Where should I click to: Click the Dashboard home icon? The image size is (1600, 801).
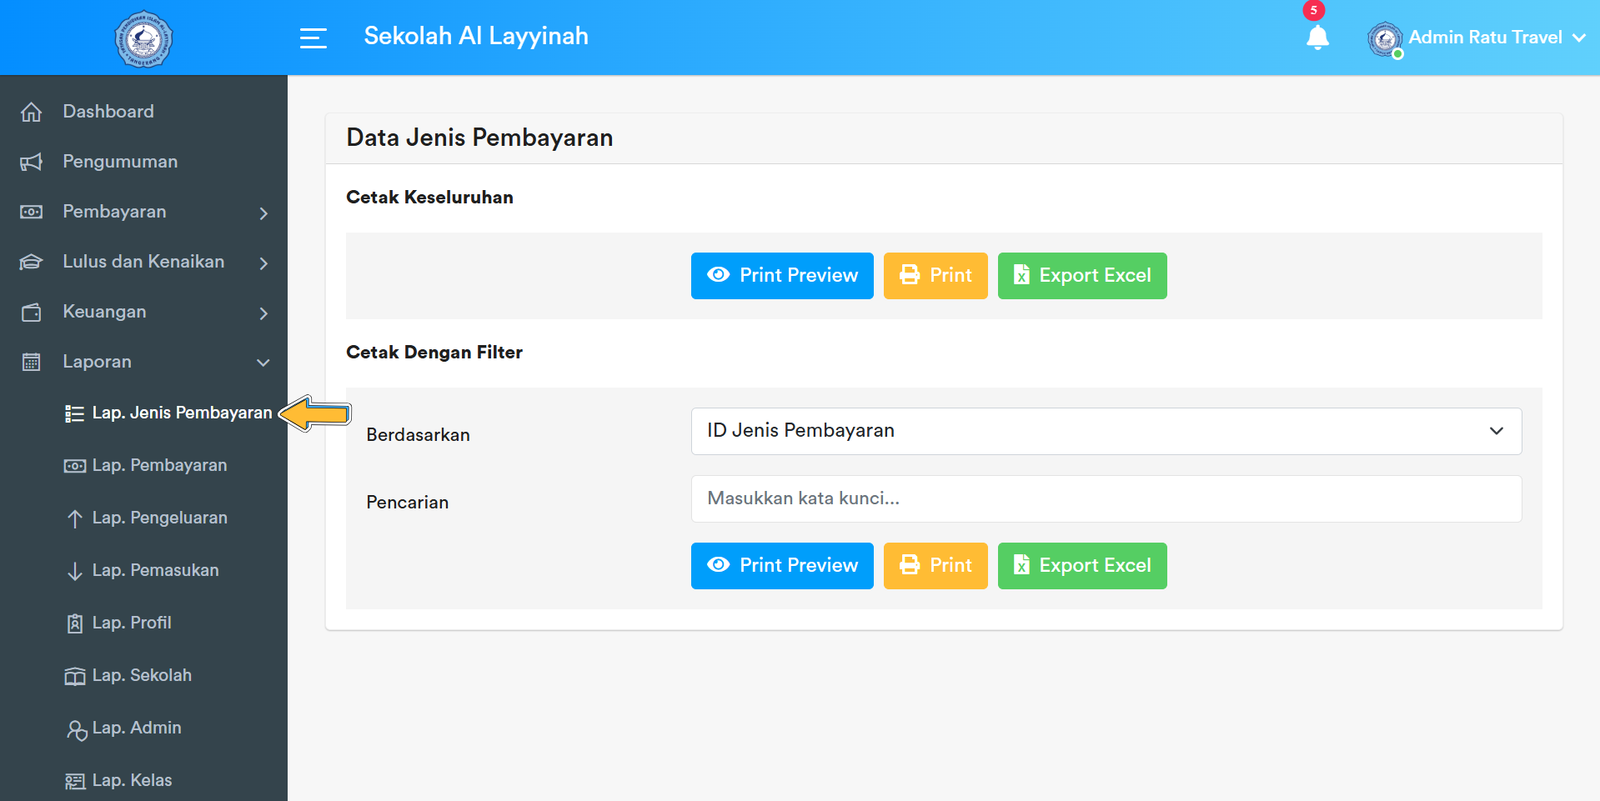coord(31,111)
